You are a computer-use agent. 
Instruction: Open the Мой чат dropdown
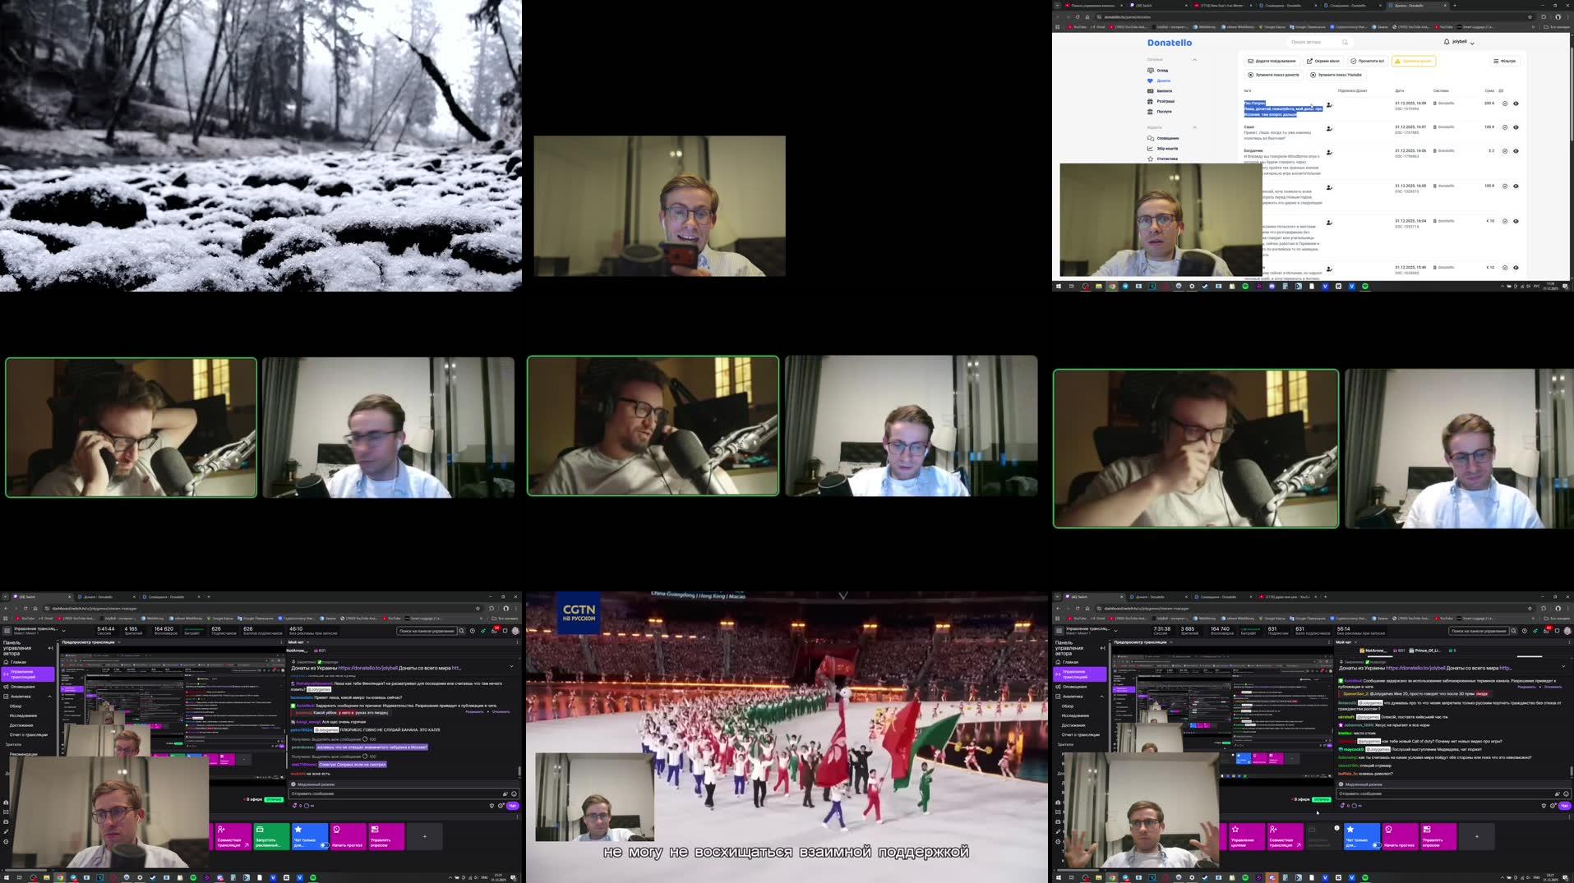point(300,642)
